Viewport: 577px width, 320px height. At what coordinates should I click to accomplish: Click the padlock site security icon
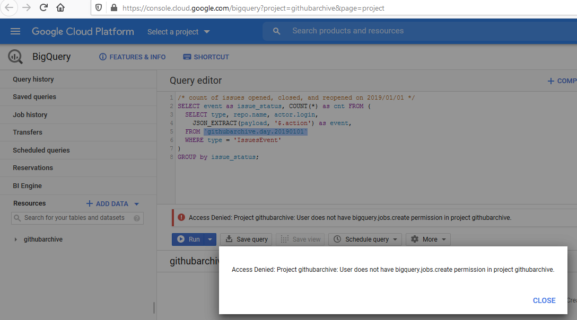click(114, 8)
